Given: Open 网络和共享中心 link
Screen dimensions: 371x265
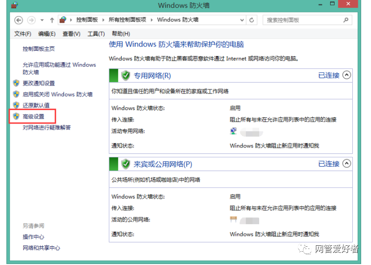Looking at the screenshot, I should pyautogui.click(x=41, y=248).
